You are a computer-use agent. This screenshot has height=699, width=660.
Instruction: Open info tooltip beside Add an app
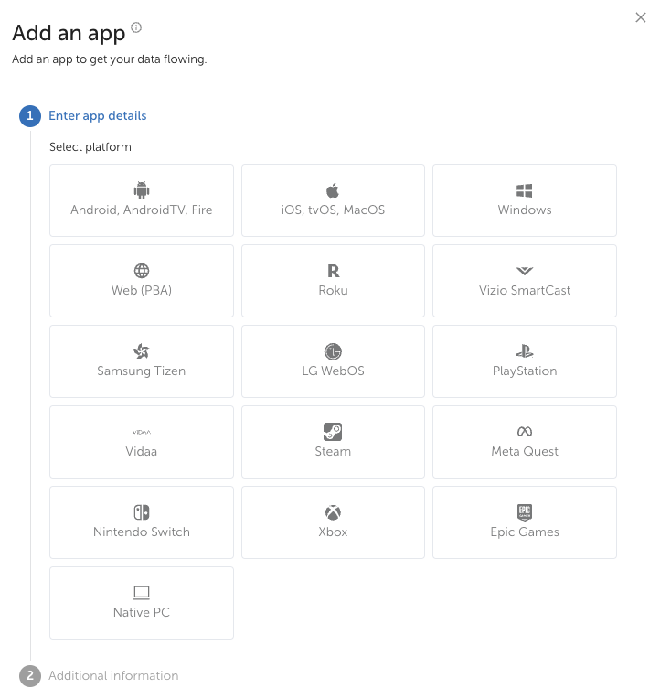136,28
